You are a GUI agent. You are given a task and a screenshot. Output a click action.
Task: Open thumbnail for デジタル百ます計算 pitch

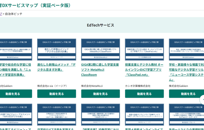[57, 49]
